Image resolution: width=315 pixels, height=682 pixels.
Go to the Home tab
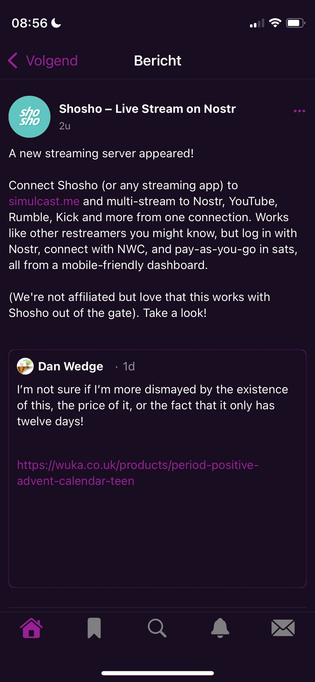coord(31,628)
